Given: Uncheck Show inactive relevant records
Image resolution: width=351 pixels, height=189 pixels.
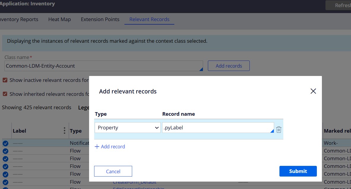Looking at the screenshot, I should click(x=5, y=80).
